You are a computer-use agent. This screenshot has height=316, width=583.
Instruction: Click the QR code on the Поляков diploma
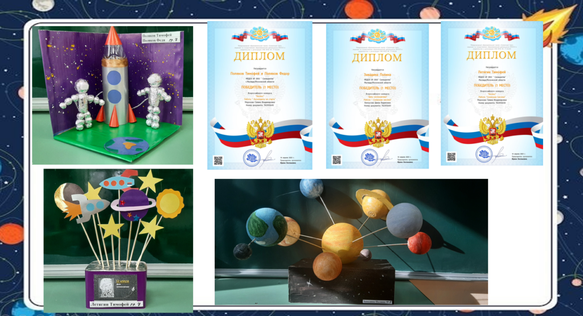[218, 161]
